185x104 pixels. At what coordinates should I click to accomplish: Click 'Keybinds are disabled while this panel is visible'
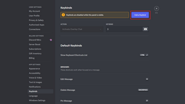85,15
